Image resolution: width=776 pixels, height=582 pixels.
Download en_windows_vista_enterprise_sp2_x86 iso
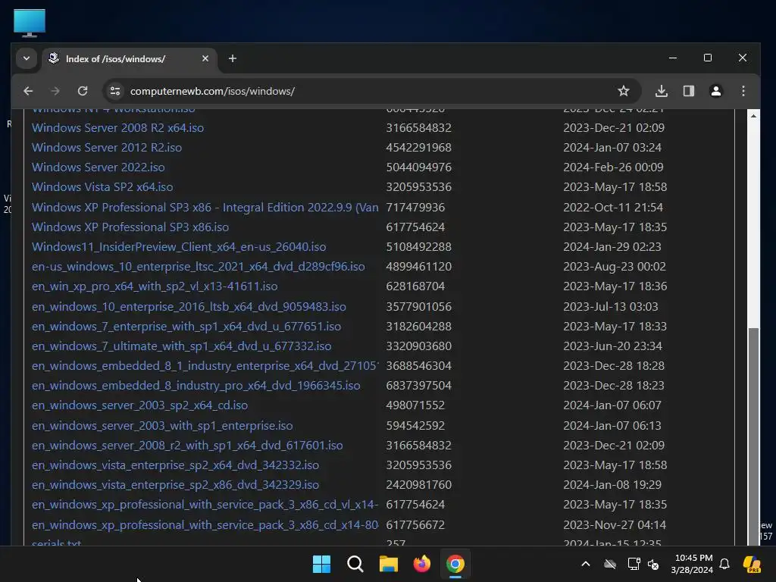(175, 485)
